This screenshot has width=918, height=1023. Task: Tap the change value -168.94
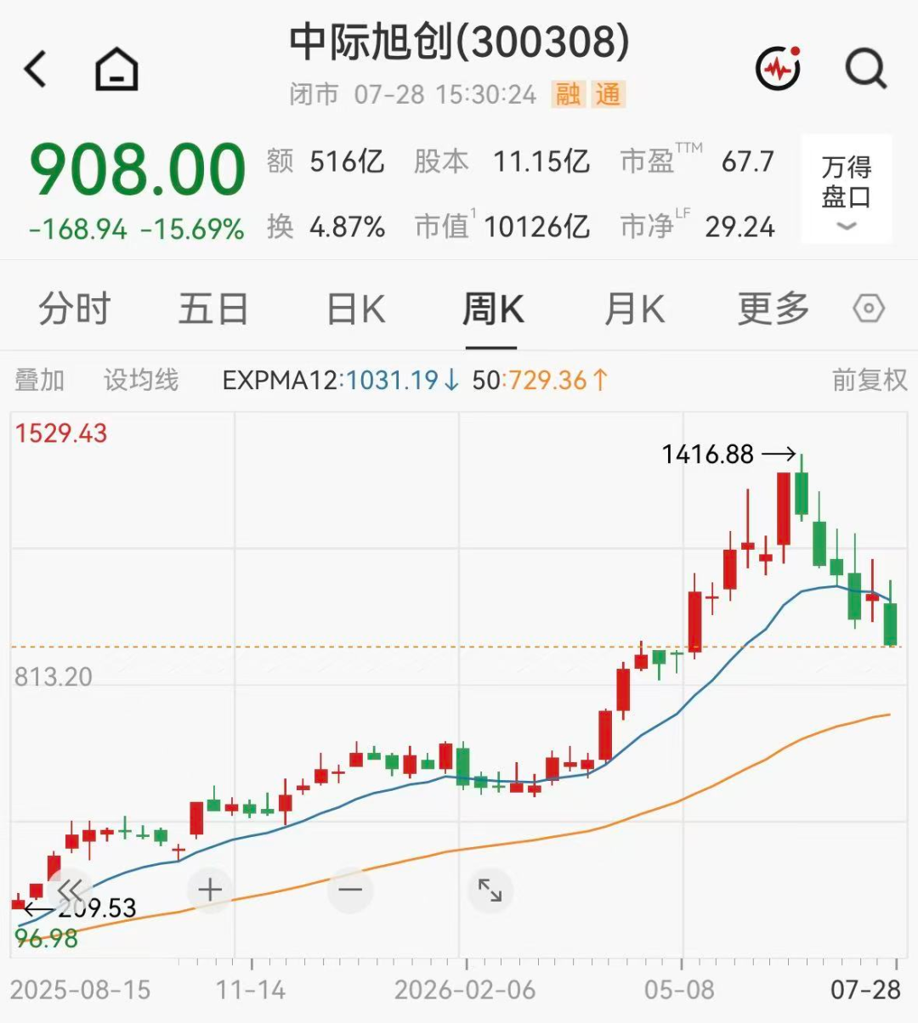coord(78,229)
